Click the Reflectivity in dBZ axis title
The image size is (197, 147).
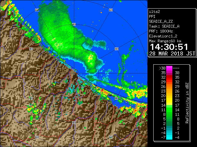pyautogui.click(x=187, y=103)
